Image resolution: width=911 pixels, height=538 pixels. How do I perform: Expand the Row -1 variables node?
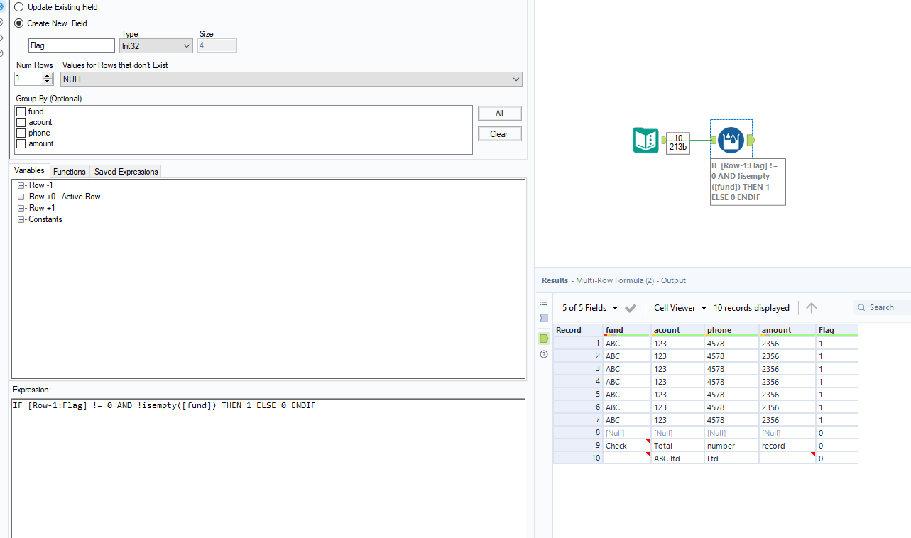coord(21,185)
